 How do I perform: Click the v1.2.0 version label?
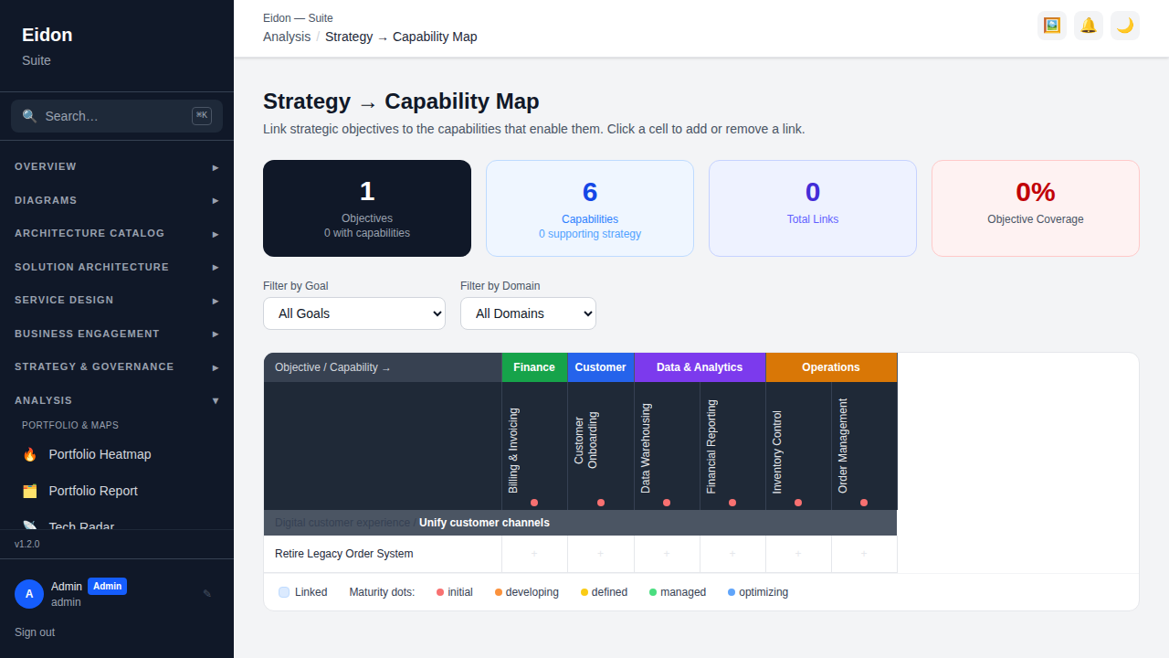[27, 544]
